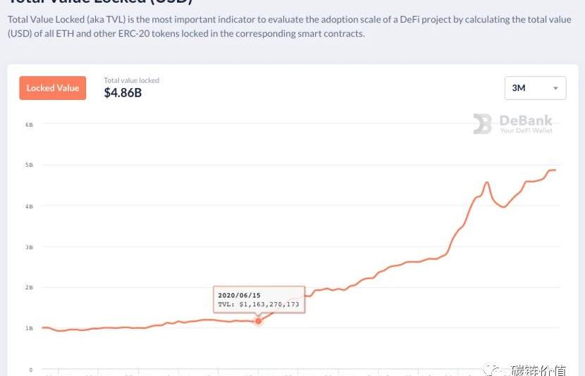Click the DeBank brand name text
Screen dimensions: 585x376
526,120
